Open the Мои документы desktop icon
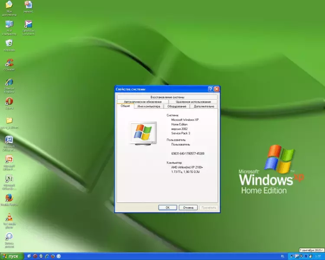Viewport: 325px width, 260px height. point(9,8)
